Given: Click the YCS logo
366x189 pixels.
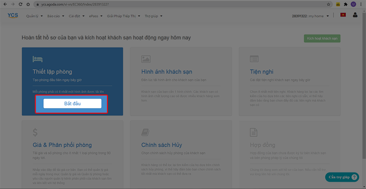Looking at the screenshot, I should pos(13,16).
